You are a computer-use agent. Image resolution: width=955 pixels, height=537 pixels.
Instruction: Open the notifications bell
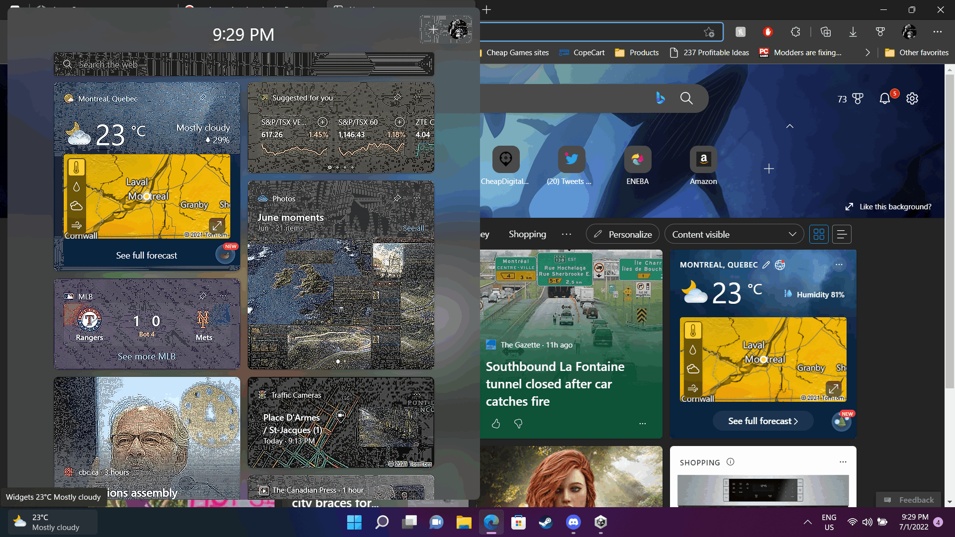[x=885, y=98]
